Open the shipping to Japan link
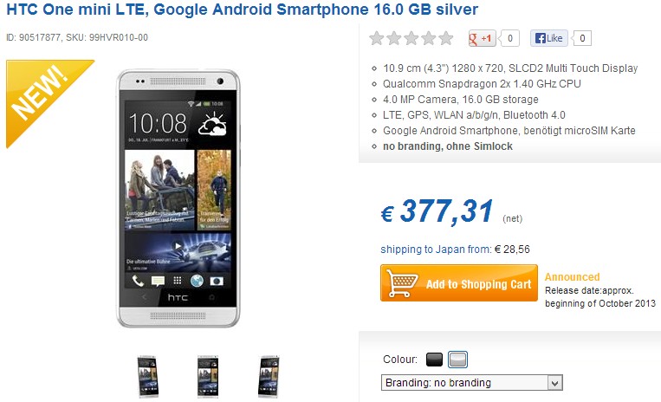The height and width of the screenshot is (402, 661). [x=436, y=250]
